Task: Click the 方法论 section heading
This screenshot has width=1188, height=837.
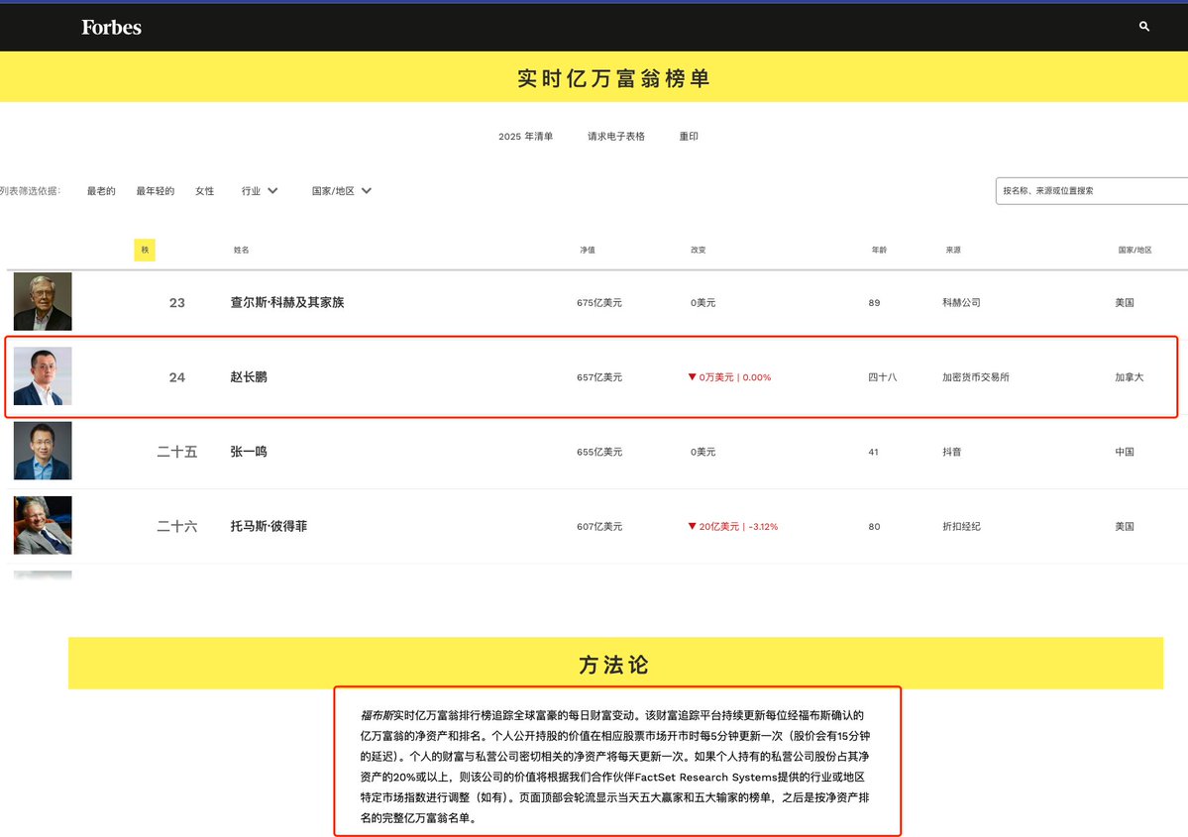Action: coord(613,665)
